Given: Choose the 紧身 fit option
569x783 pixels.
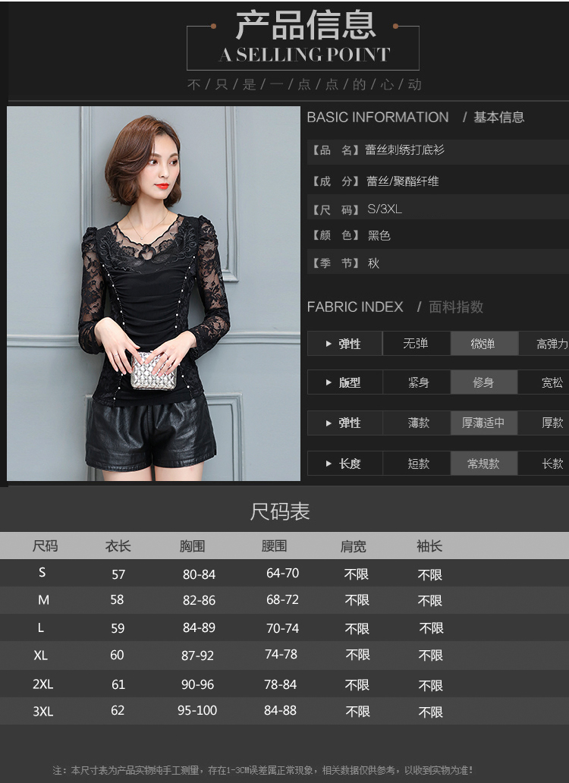Looking at the screenshot, I should [x=418, y=383].
